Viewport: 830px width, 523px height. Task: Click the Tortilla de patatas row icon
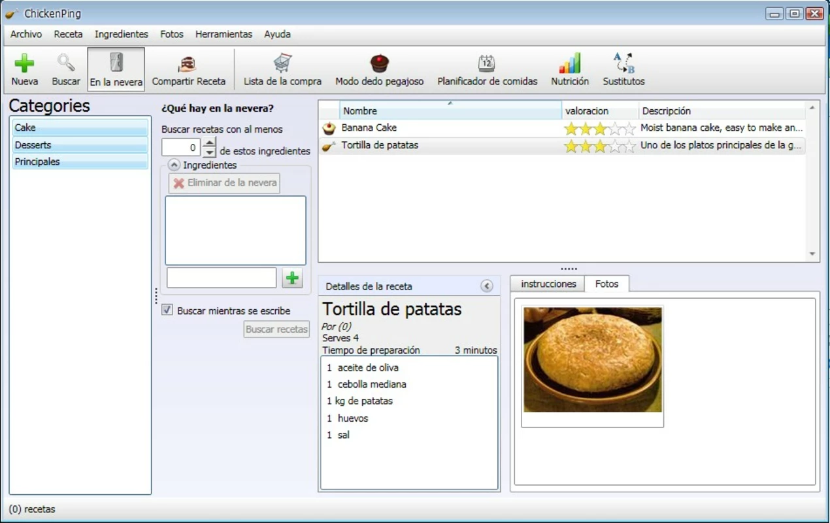[x=329, y=146]
